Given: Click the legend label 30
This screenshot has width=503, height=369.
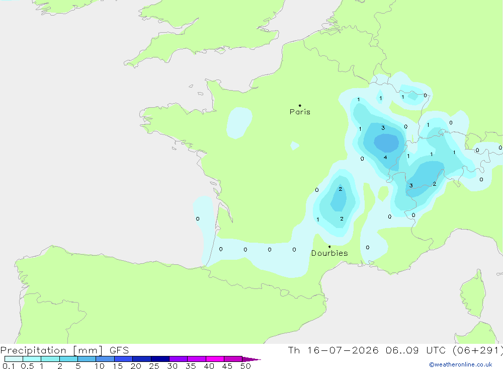Looking at the screenshot, I should click(x=173, y=366).
